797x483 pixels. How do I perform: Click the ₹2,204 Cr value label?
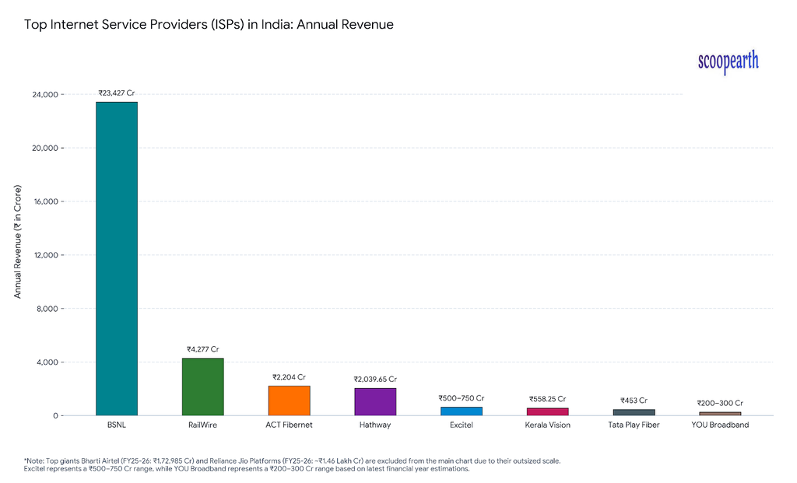pyautogui.click(x=289, y=377)
